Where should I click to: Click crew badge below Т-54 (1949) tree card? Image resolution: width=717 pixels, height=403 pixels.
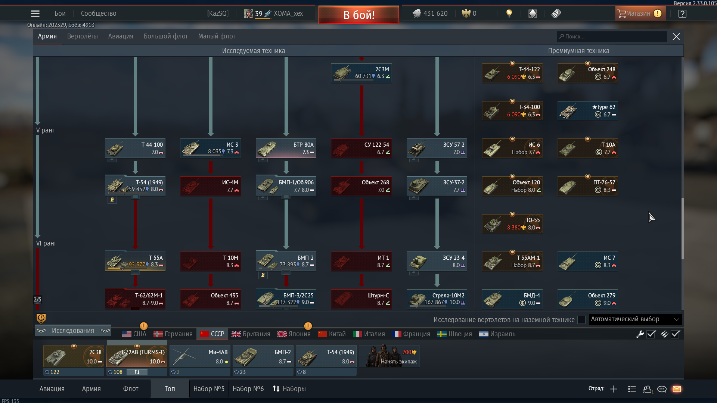pyautogui.click(x=112, y=200)
